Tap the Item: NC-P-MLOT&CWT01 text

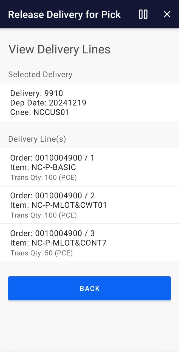pyautogui.click(x=58, y=205)
